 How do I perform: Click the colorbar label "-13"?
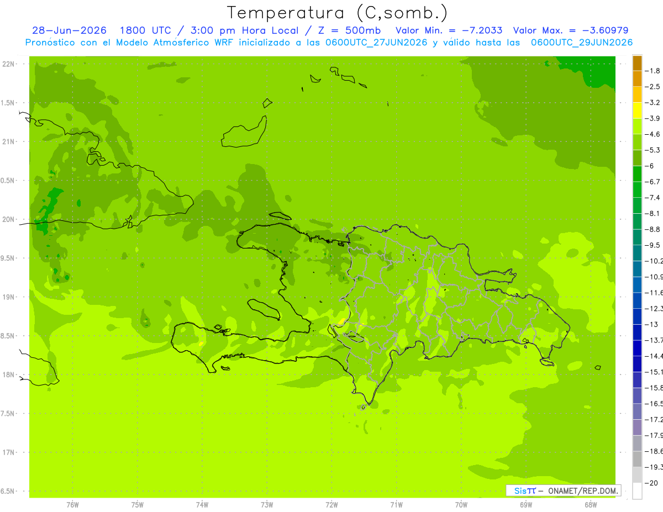651,324
